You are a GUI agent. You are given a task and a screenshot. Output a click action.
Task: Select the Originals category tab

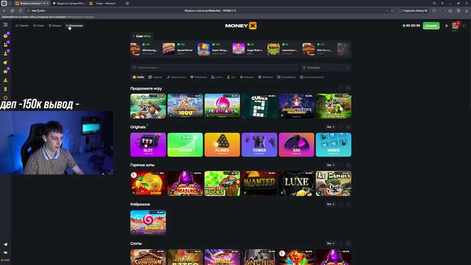(155, 77)
